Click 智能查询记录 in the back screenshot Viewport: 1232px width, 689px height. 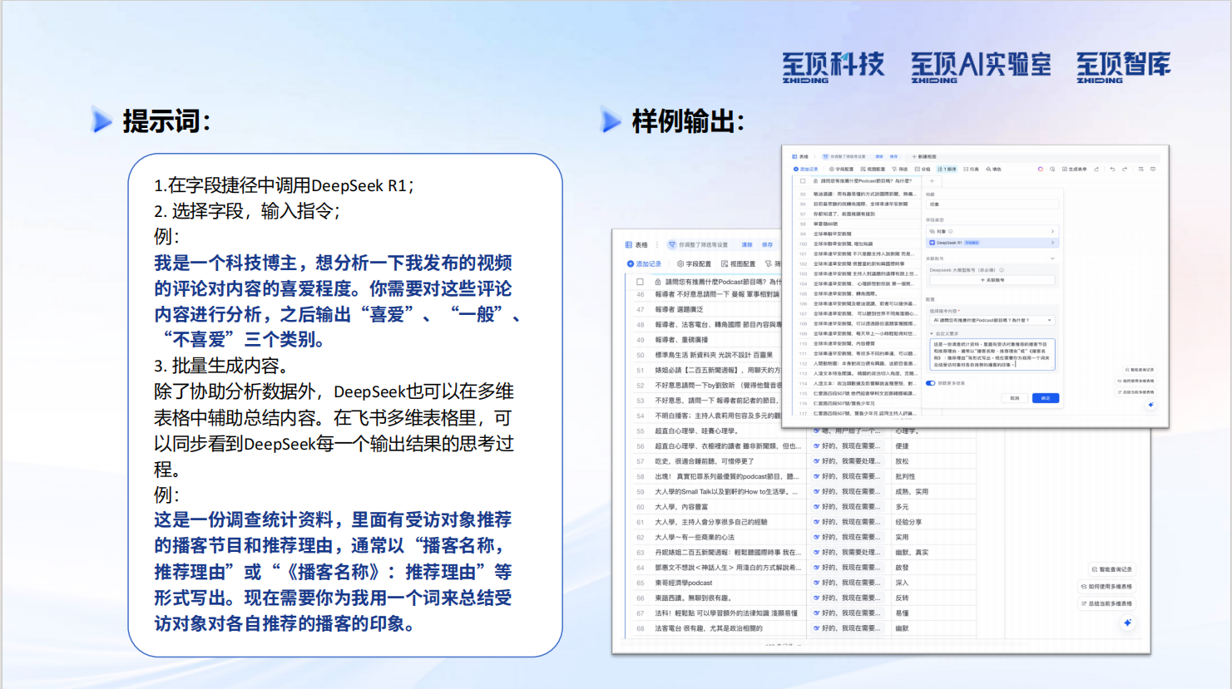pos(1111,569)
